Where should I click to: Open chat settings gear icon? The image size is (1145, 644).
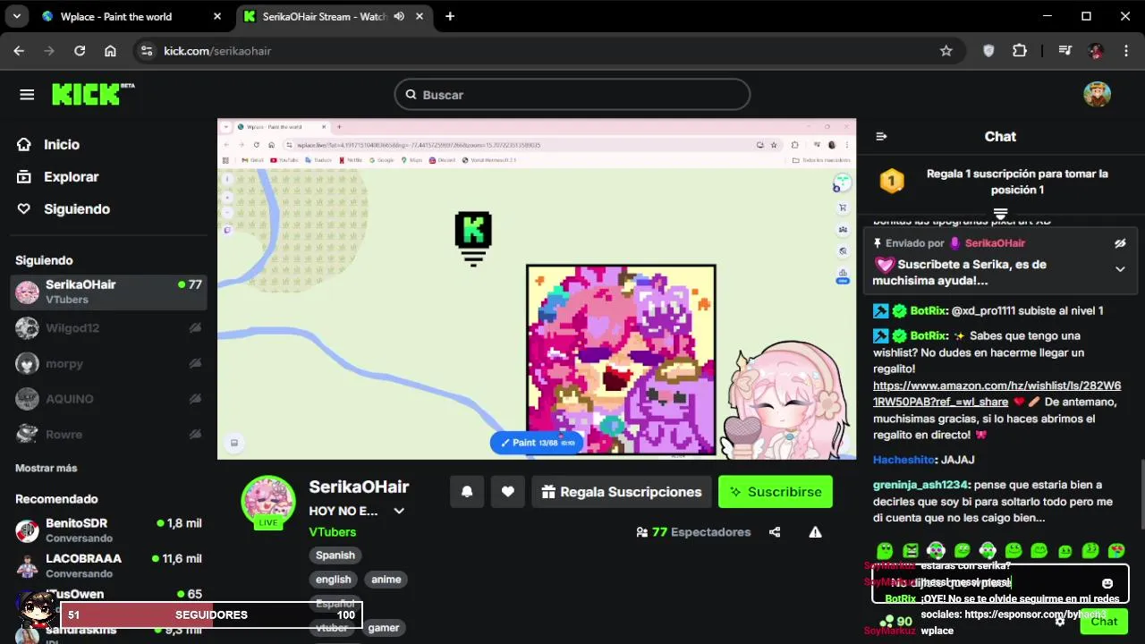click(x=1060, y=622)
